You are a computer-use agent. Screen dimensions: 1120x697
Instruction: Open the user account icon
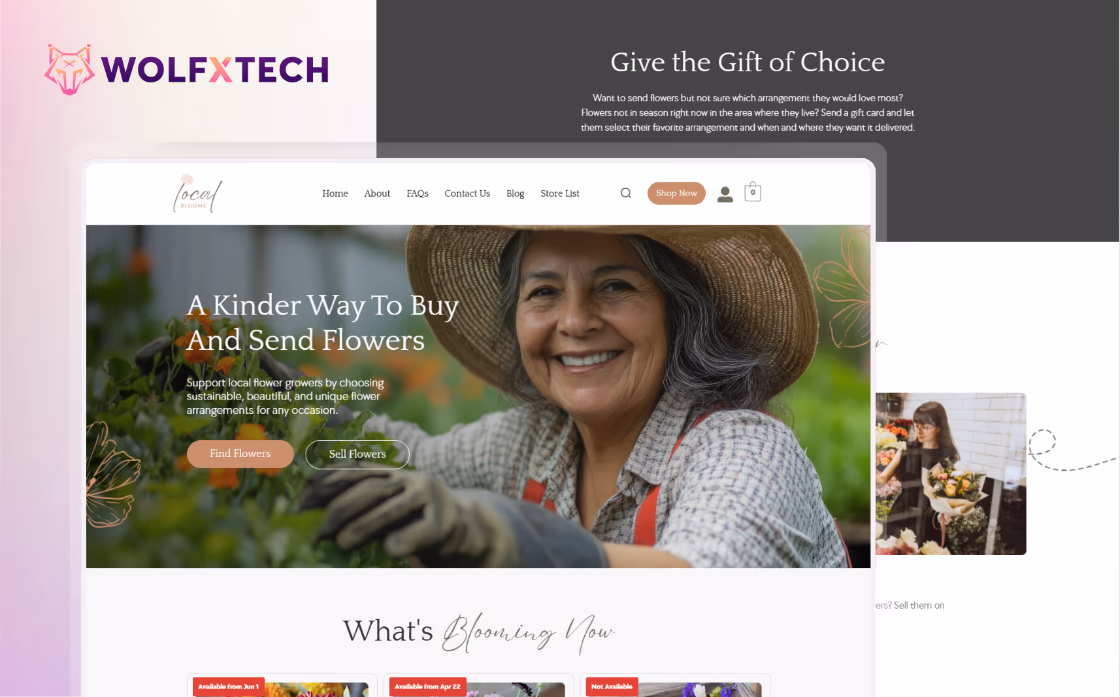725,194
